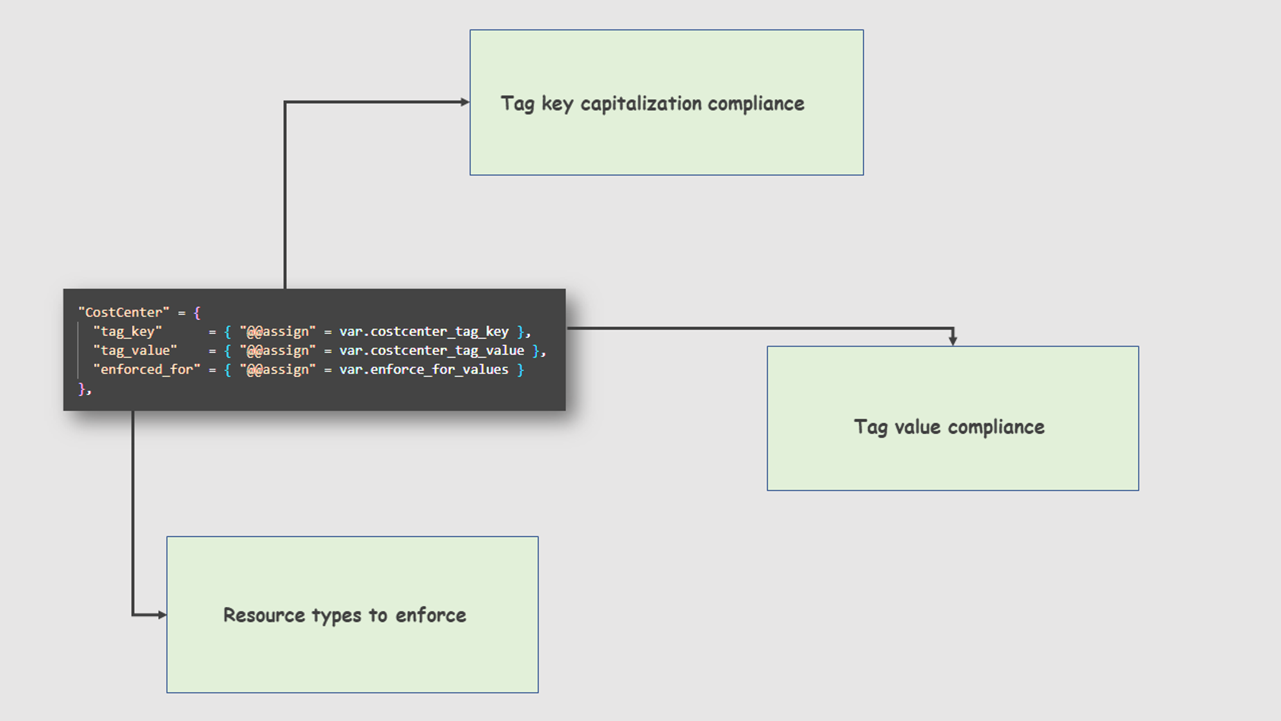Click the "enforced_for" attribute in the code
This screenshot has width=1281, height=721.
147,370
